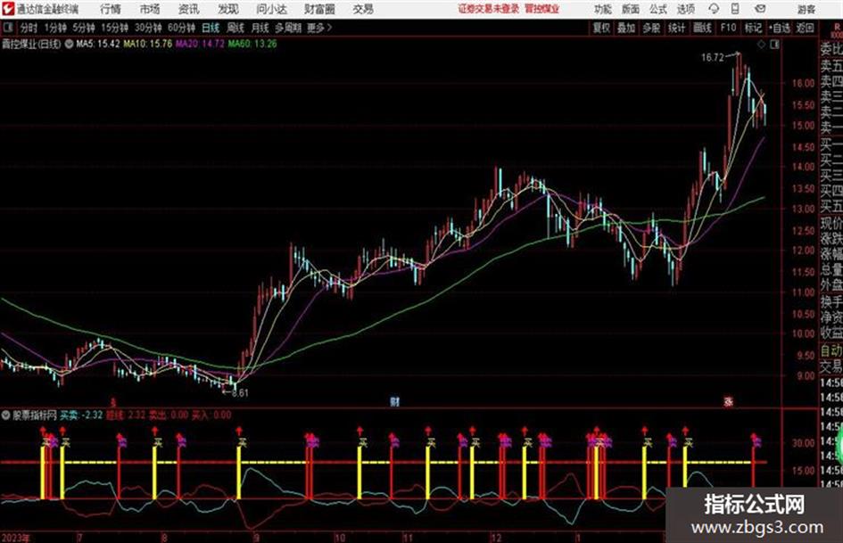This screenshot has width=843, height=543.
Task: Click the 证券交易未登录 login link
Action: click(489, 9)
